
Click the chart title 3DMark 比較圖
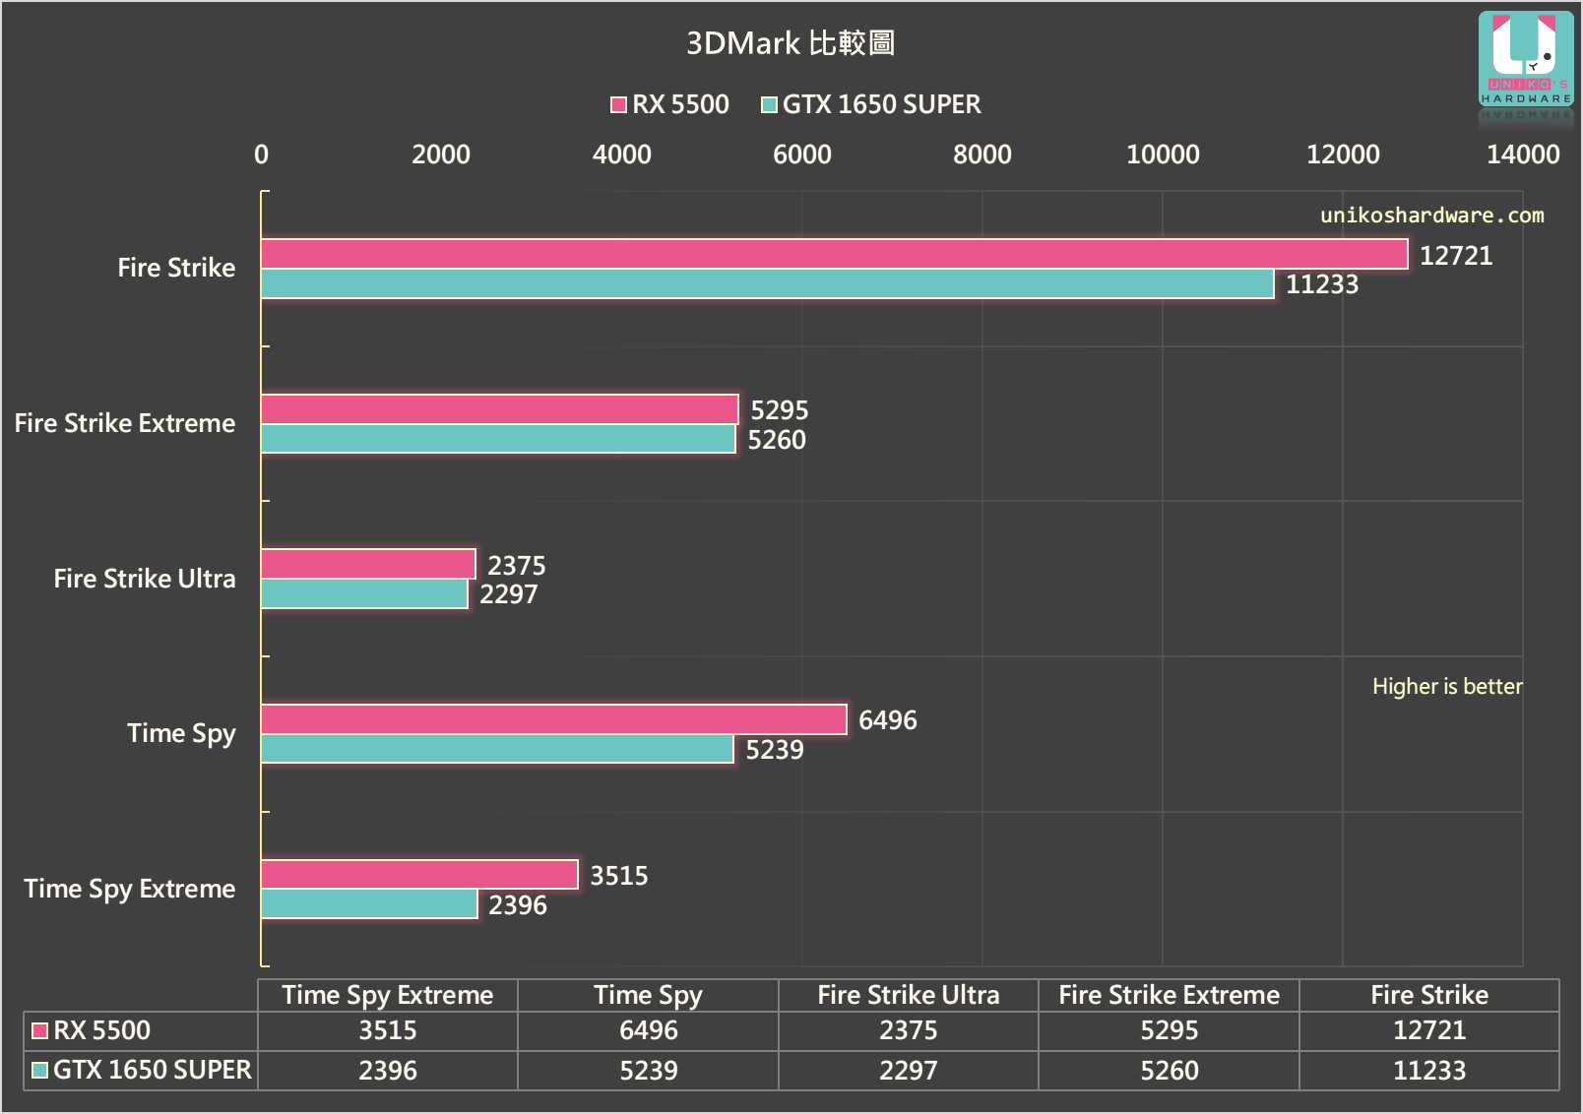(791, 43)
